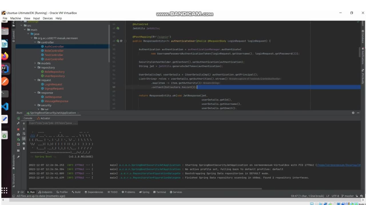
Task: Open LoginRequest in project tree
Action: [53, 84]
